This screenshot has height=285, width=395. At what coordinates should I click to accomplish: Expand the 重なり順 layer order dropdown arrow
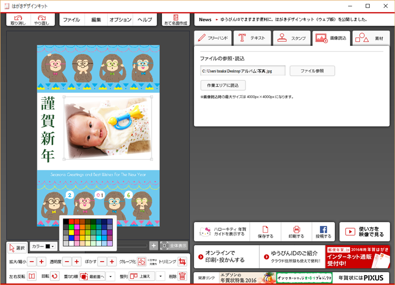(x=111, y=276)
